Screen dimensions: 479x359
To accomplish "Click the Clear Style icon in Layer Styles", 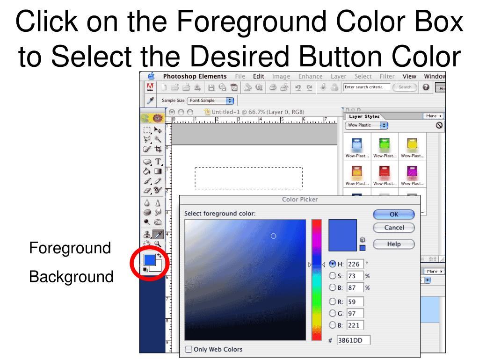I will pos(439,125).
